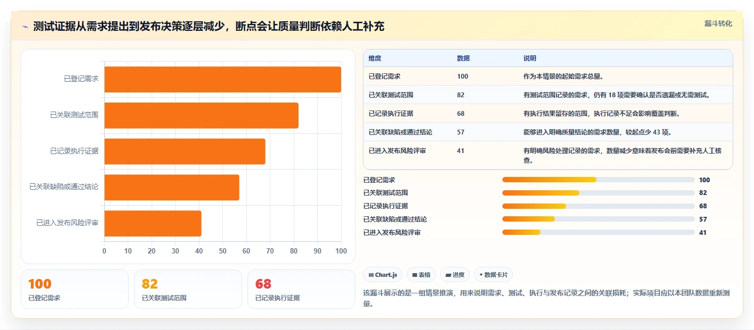Screen dimensions: 754x330
Task: Select the 表格 tag text
Action: (425, 275)
